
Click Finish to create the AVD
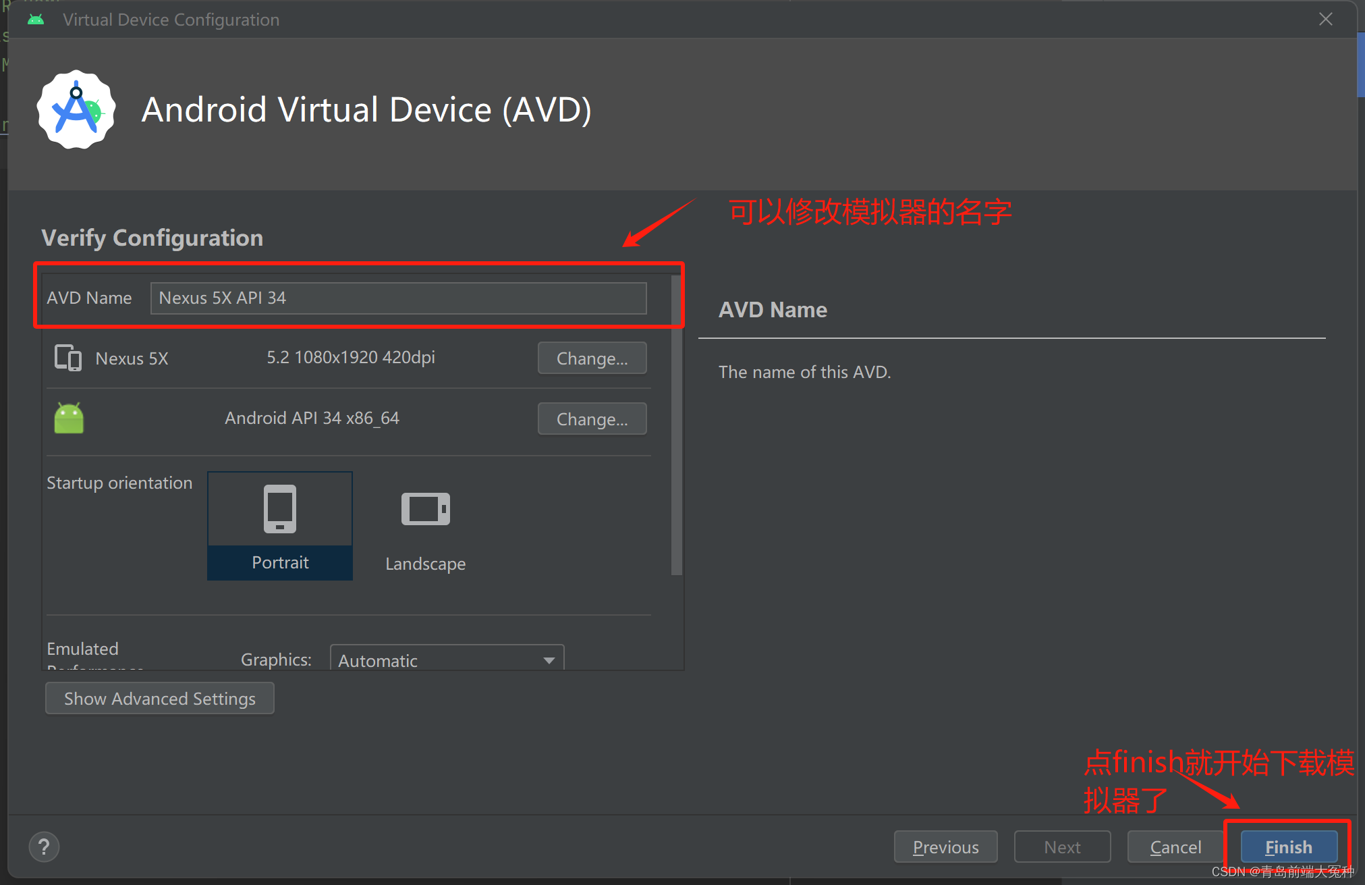[1288, 847]
